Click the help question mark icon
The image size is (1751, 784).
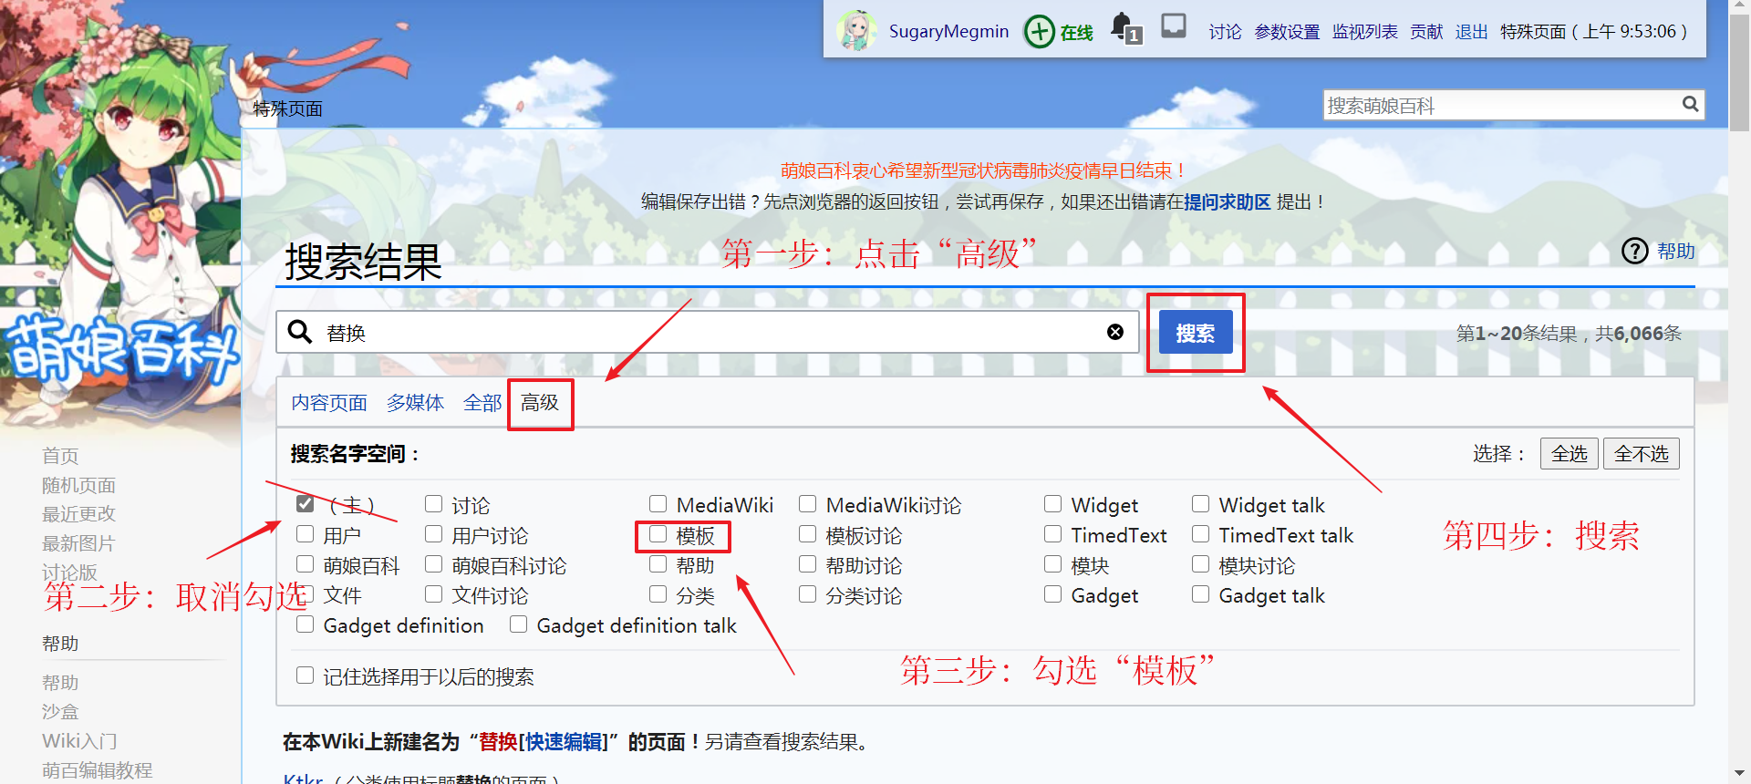point(1634,251)
